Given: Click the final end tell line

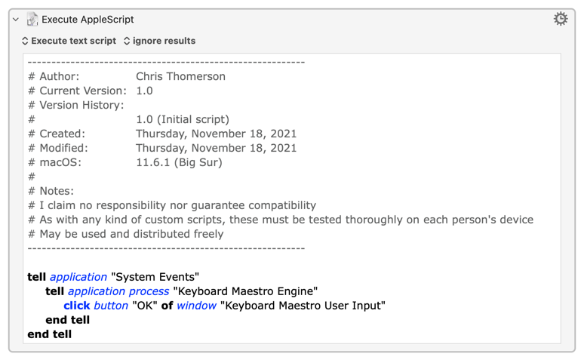Looking at the screenshot, I should click(50, 334).
